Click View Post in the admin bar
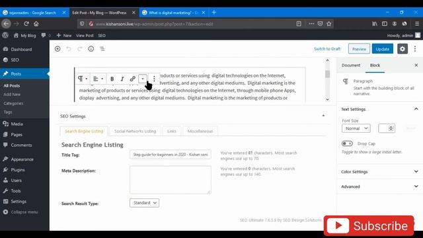This screenshot has width=423, height=238. (85, 35)
